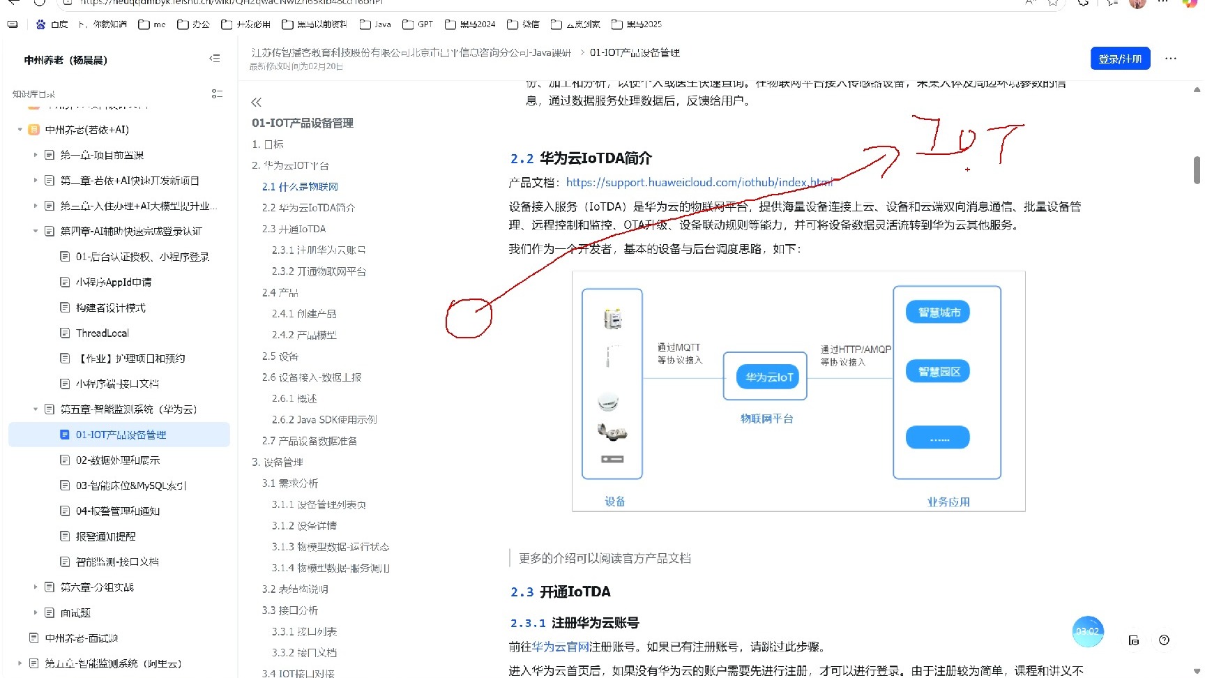Jump to 3.2 表结构说明 in contents
The image size is (1205, 678).
click(x=295, y=589)
